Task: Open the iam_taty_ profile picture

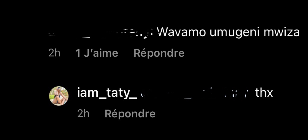Action: click(59, 96)
